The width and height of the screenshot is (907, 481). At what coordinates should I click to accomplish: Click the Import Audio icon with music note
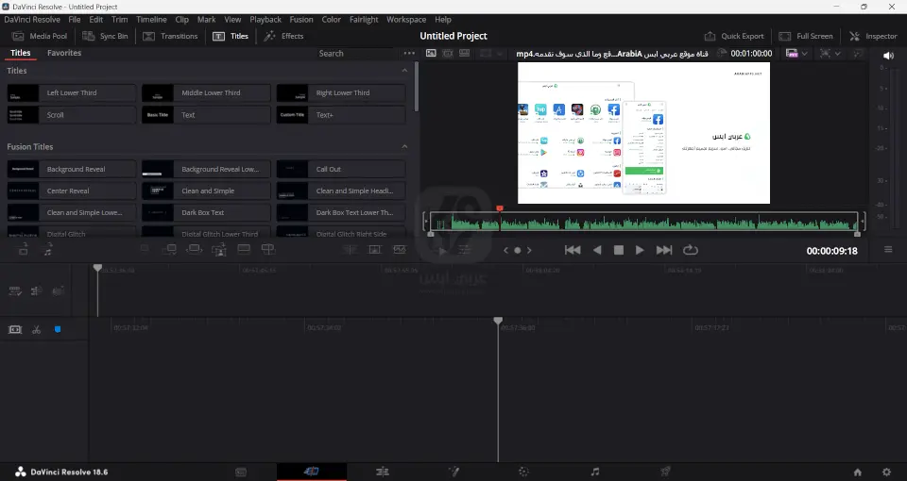(48, 249)
